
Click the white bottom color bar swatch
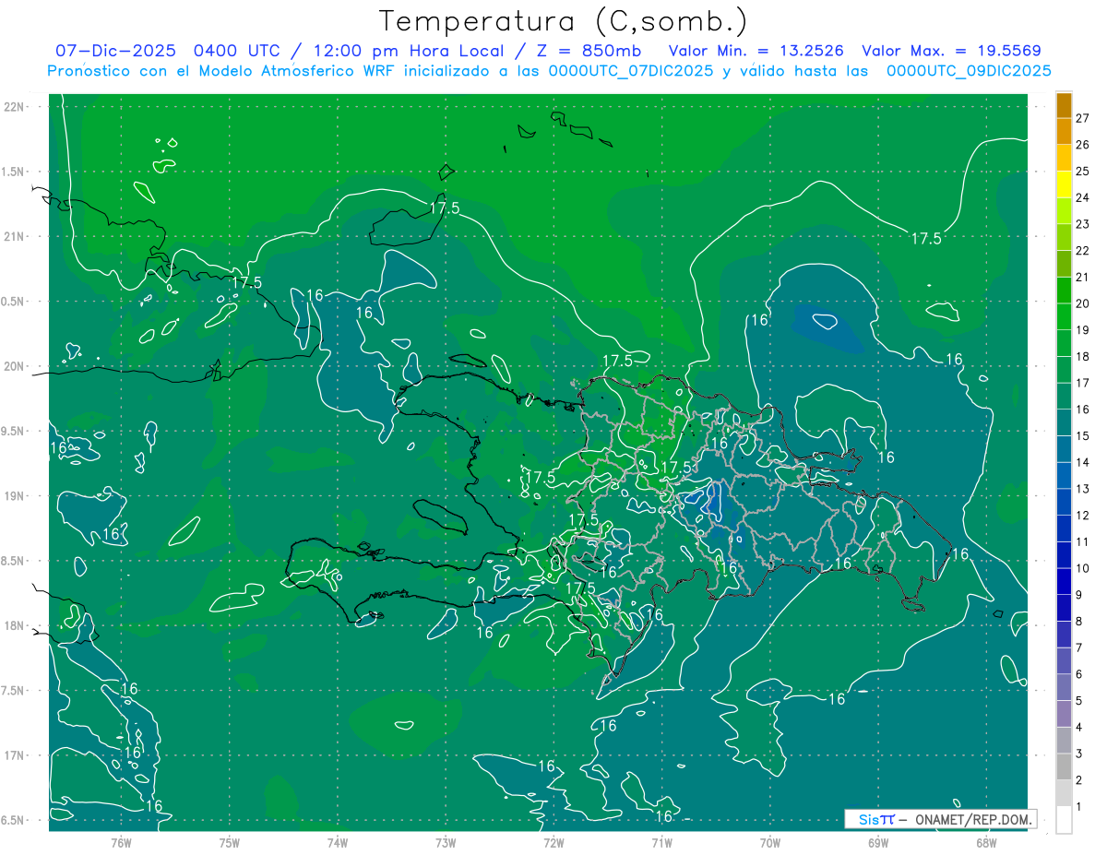click(1064, 820)
